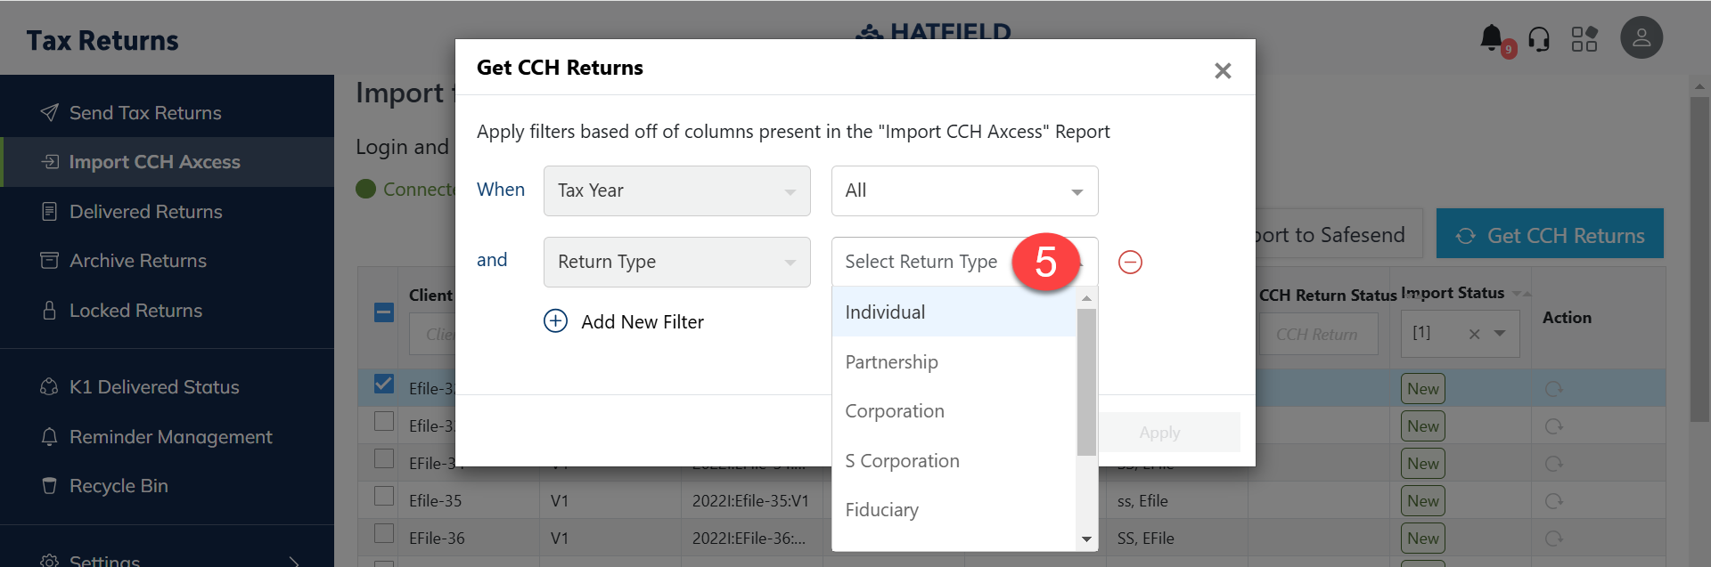Screen dimensions: 1711x567
Task: Check the Efile-35 row checkbox
Action: click(384, 496)
